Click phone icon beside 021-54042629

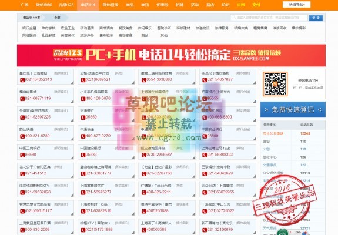point(205,174)
